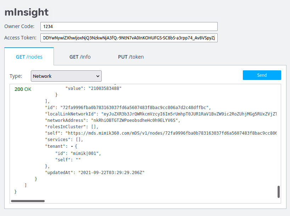
Task: Click the vertical scrollbar thumb in the response
Action: (279, 191)
